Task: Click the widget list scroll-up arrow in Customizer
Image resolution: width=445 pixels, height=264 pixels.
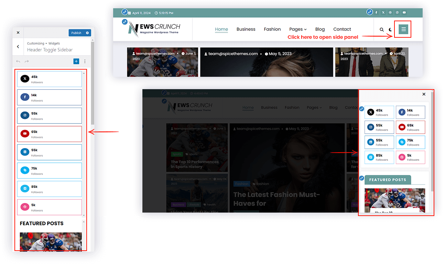Action: tap(84, 73)
